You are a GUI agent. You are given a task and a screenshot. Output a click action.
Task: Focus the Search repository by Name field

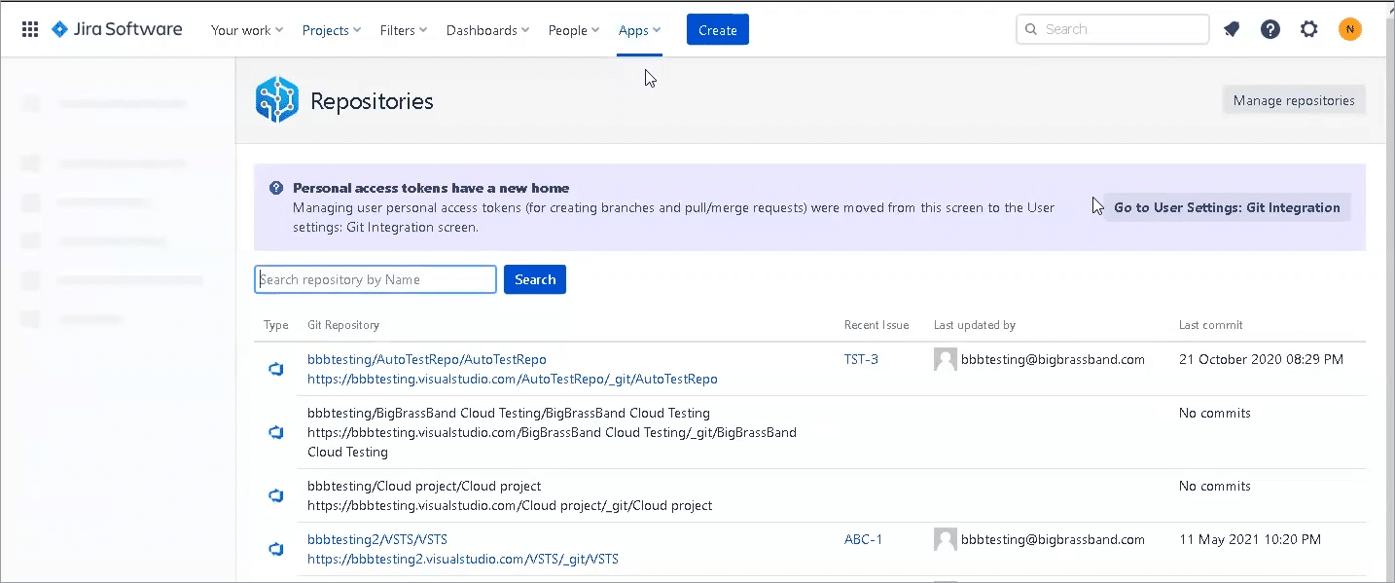click(x=376, y=279)
